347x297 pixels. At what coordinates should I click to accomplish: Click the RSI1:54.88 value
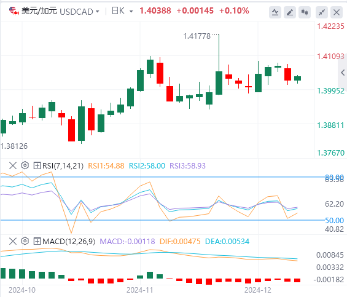point(106,166)
